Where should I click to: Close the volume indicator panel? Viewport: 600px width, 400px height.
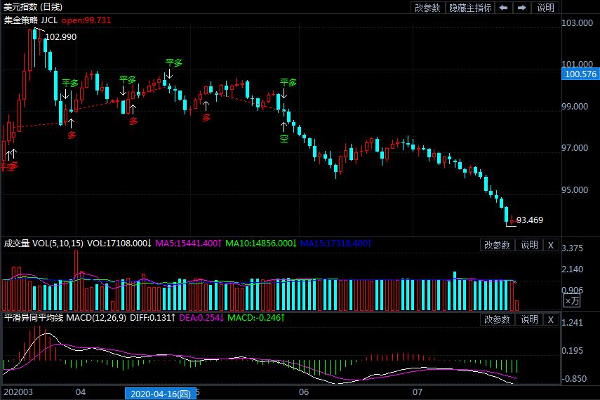[x=551, y=245]
